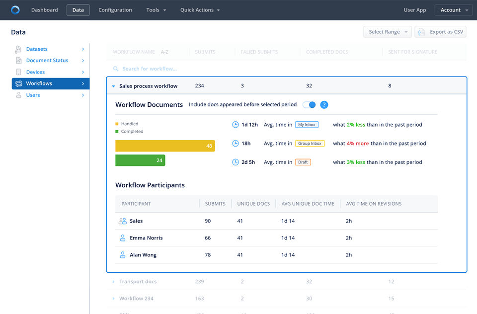Click the Avg Time on Revisions header
477x314 pixels.
(374, 204)
